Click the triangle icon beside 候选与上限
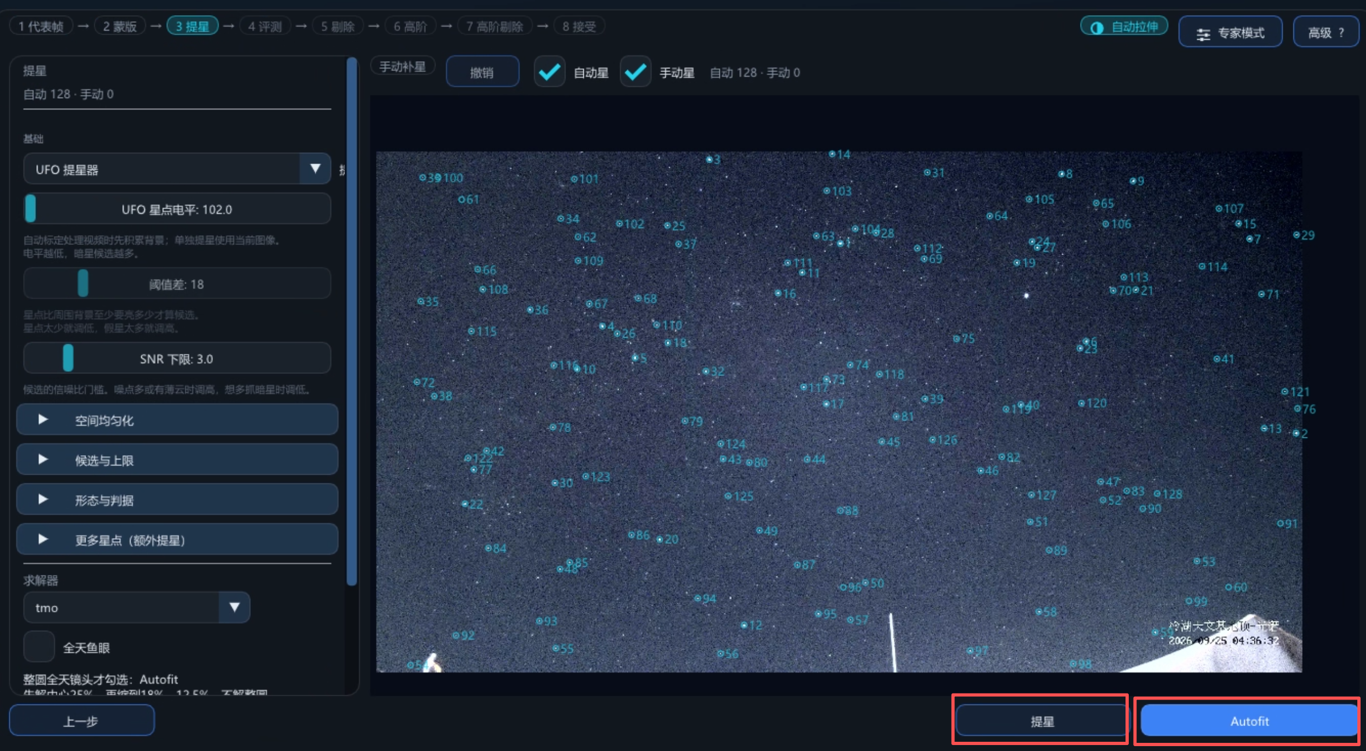The width and height of the screenshot is (1366, 751). click(43, 459)
